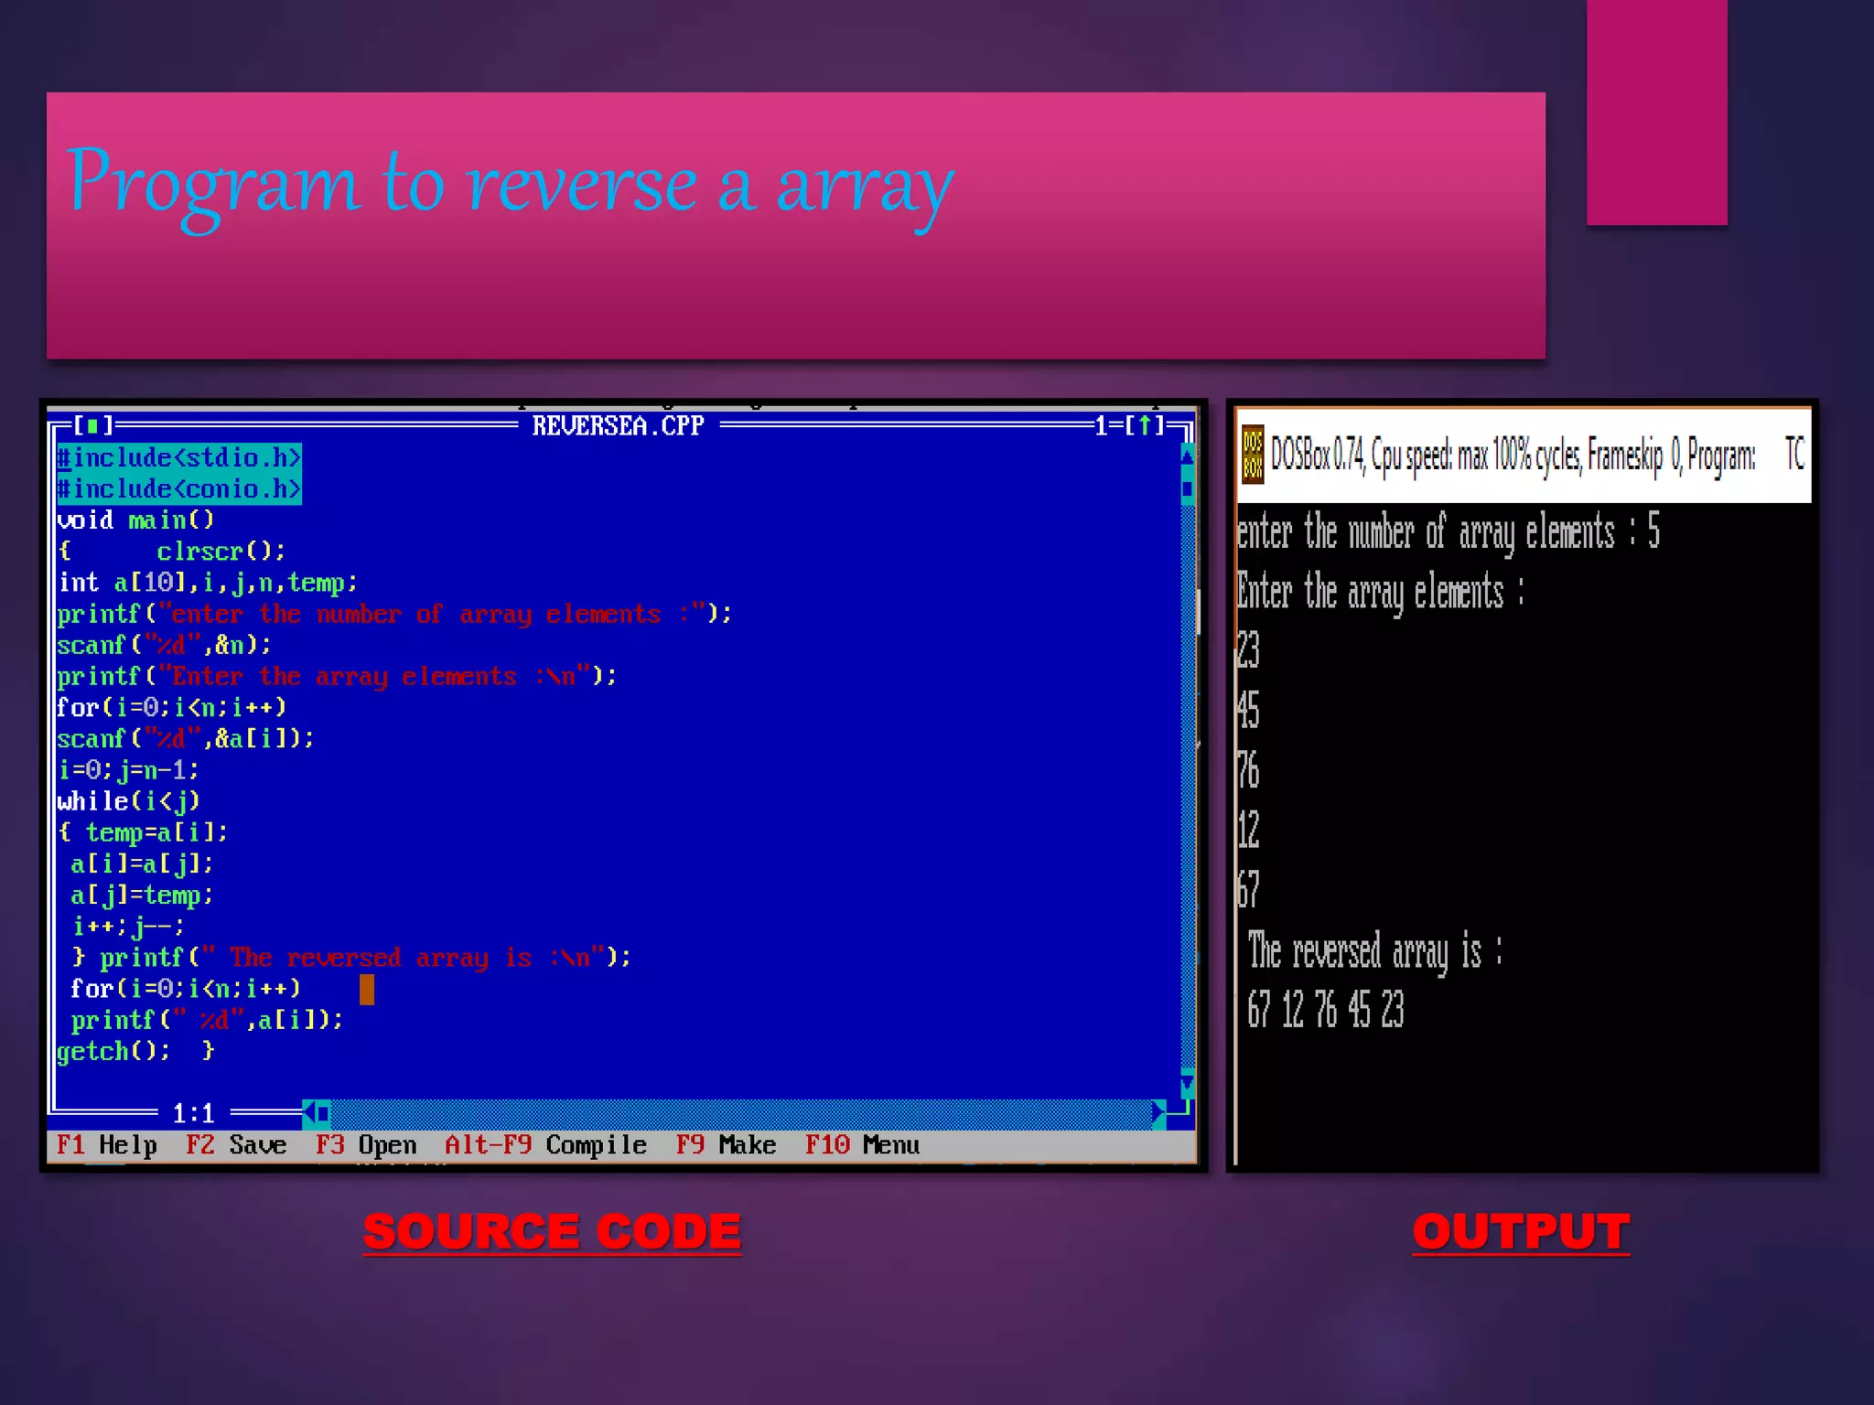Click the window number 1 in editor frame
Viewport: 1874px width, 1405px height.
tap(1102, 425)
